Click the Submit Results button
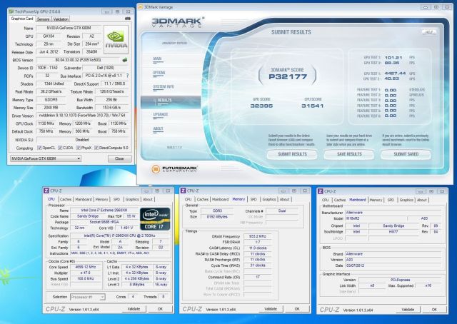457x324 pixels. click(x=292, y=154)
